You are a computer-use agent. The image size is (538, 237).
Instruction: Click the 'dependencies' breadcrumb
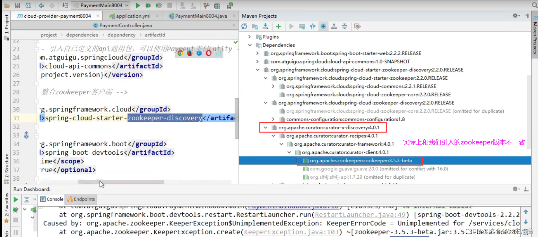tap(82, 35)
